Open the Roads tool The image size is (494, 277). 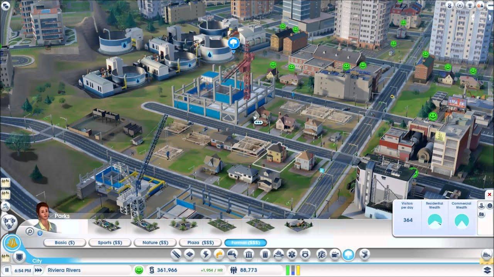pyautogui.click(x=176, y=254)
